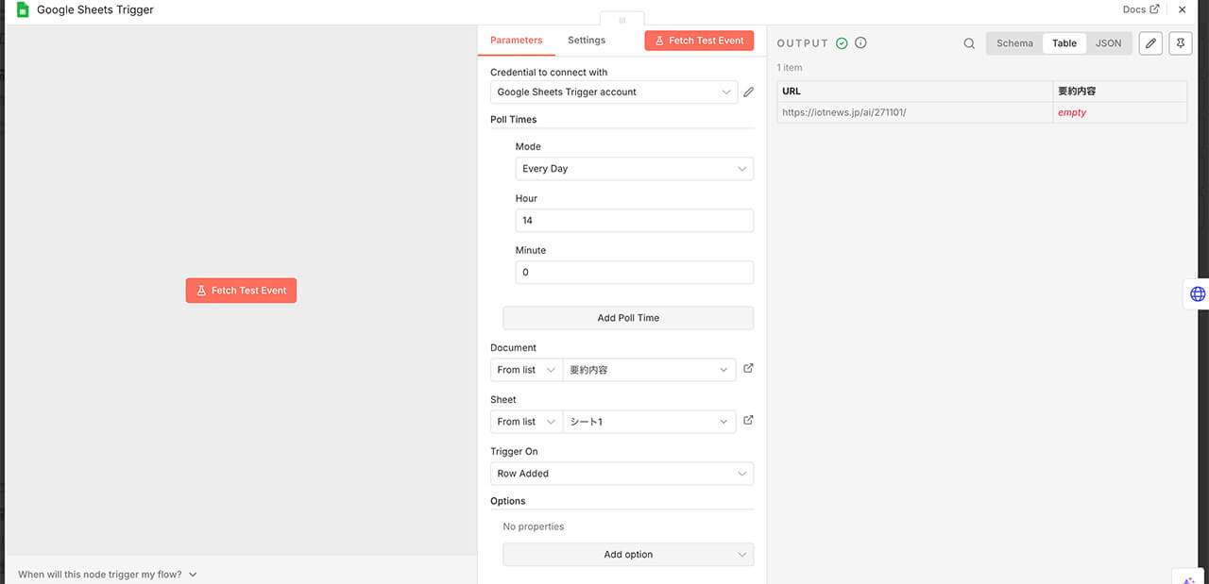Click the blue globe icon on right edge
The height and width of the screenshot is (584, 1209).
pyautogui.click(x=1197, y=294)
